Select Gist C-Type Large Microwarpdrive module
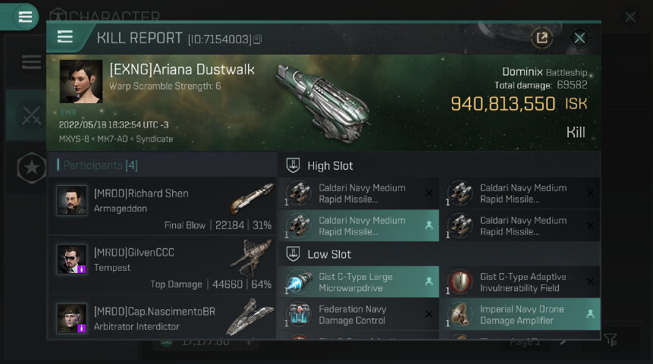 click(x=358, y=282)
